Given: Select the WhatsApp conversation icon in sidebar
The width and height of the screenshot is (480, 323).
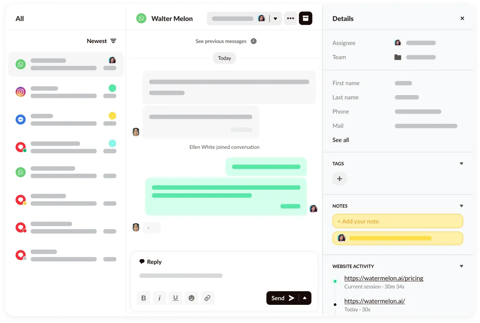Looking at the screenshot, I should (21, 64).
